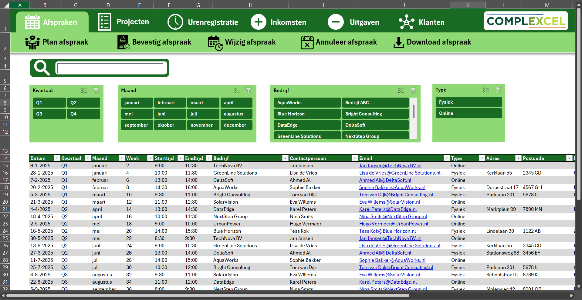Click the Klanten network icon
Image resolution: width=582 pixels, height=300 pixels.
pos(407,22)
